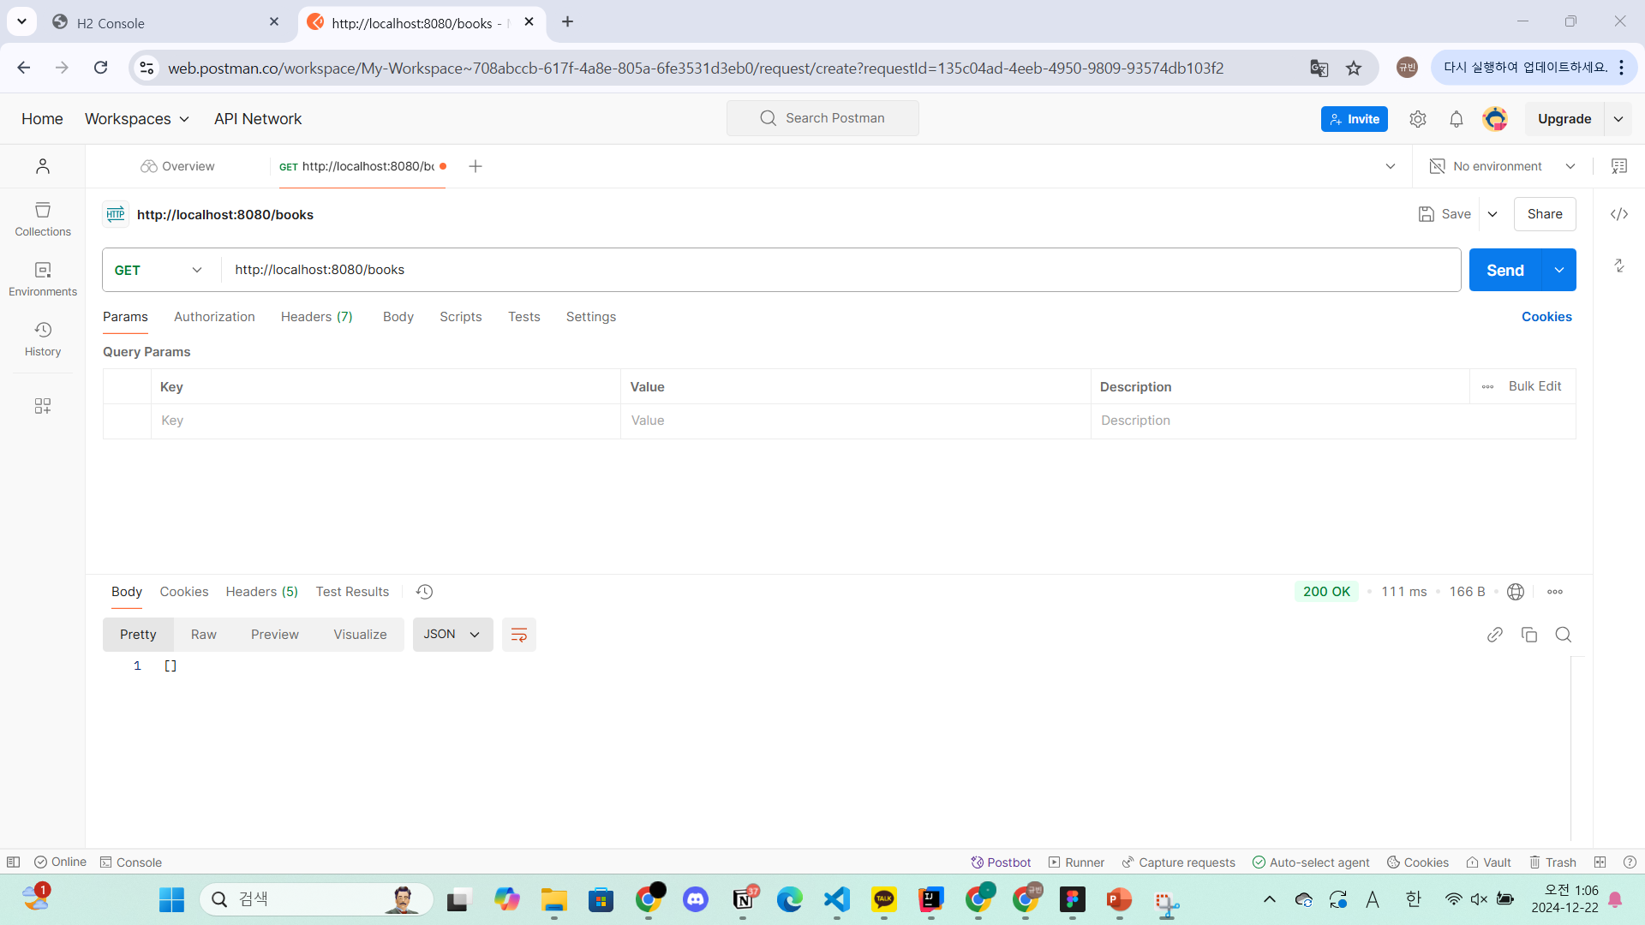1645x925 pixels.
Task: Open Visual Studio Code from the taskbar
Action: (836, 899)
